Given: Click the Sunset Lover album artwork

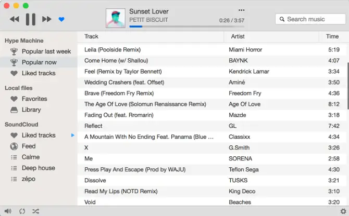Looking at the screenshot, I should (115, 18).
